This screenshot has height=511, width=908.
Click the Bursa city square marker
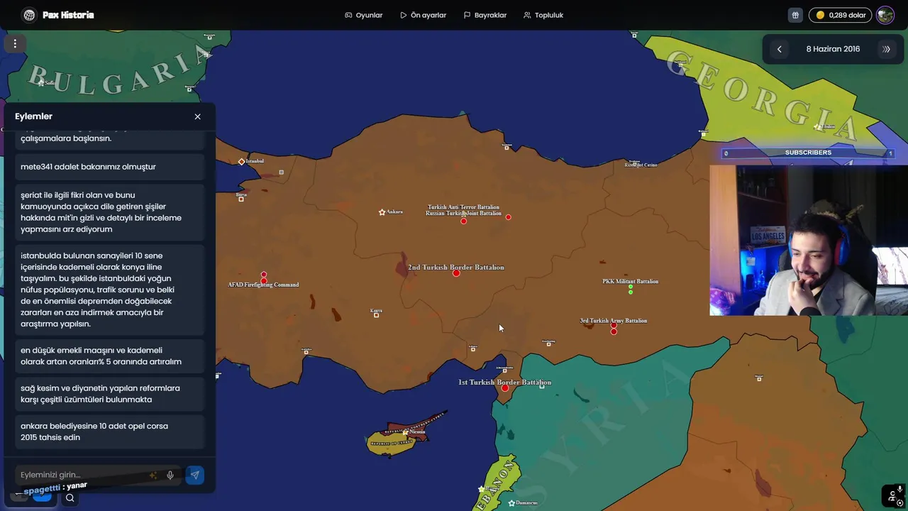[x=241, y=199]
